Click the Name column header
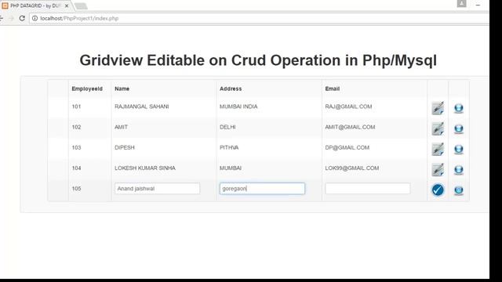502x282 pixels. 122,89
